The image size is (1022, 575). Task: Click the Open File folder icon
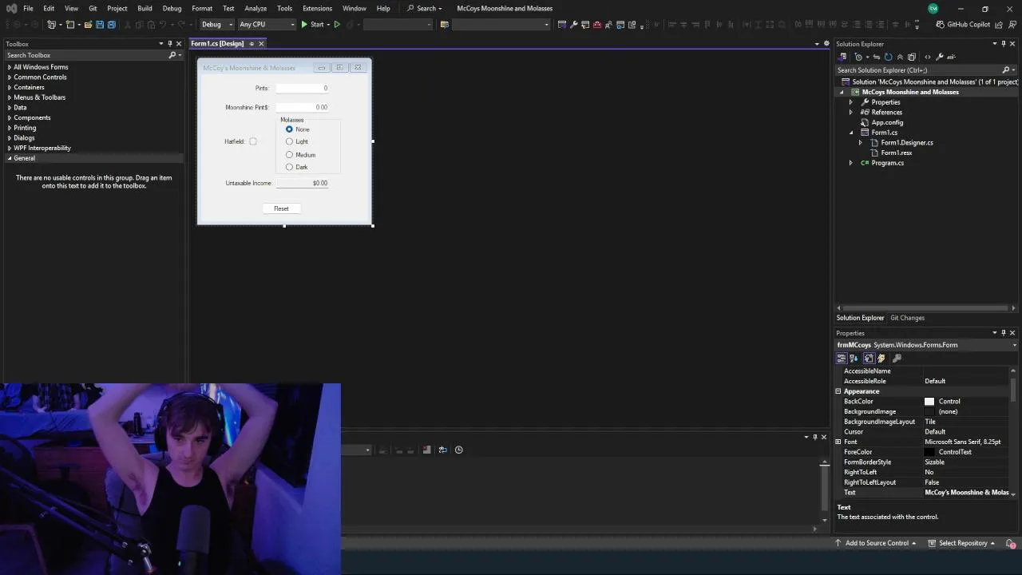pyautogui.click(x=88, y=25)
